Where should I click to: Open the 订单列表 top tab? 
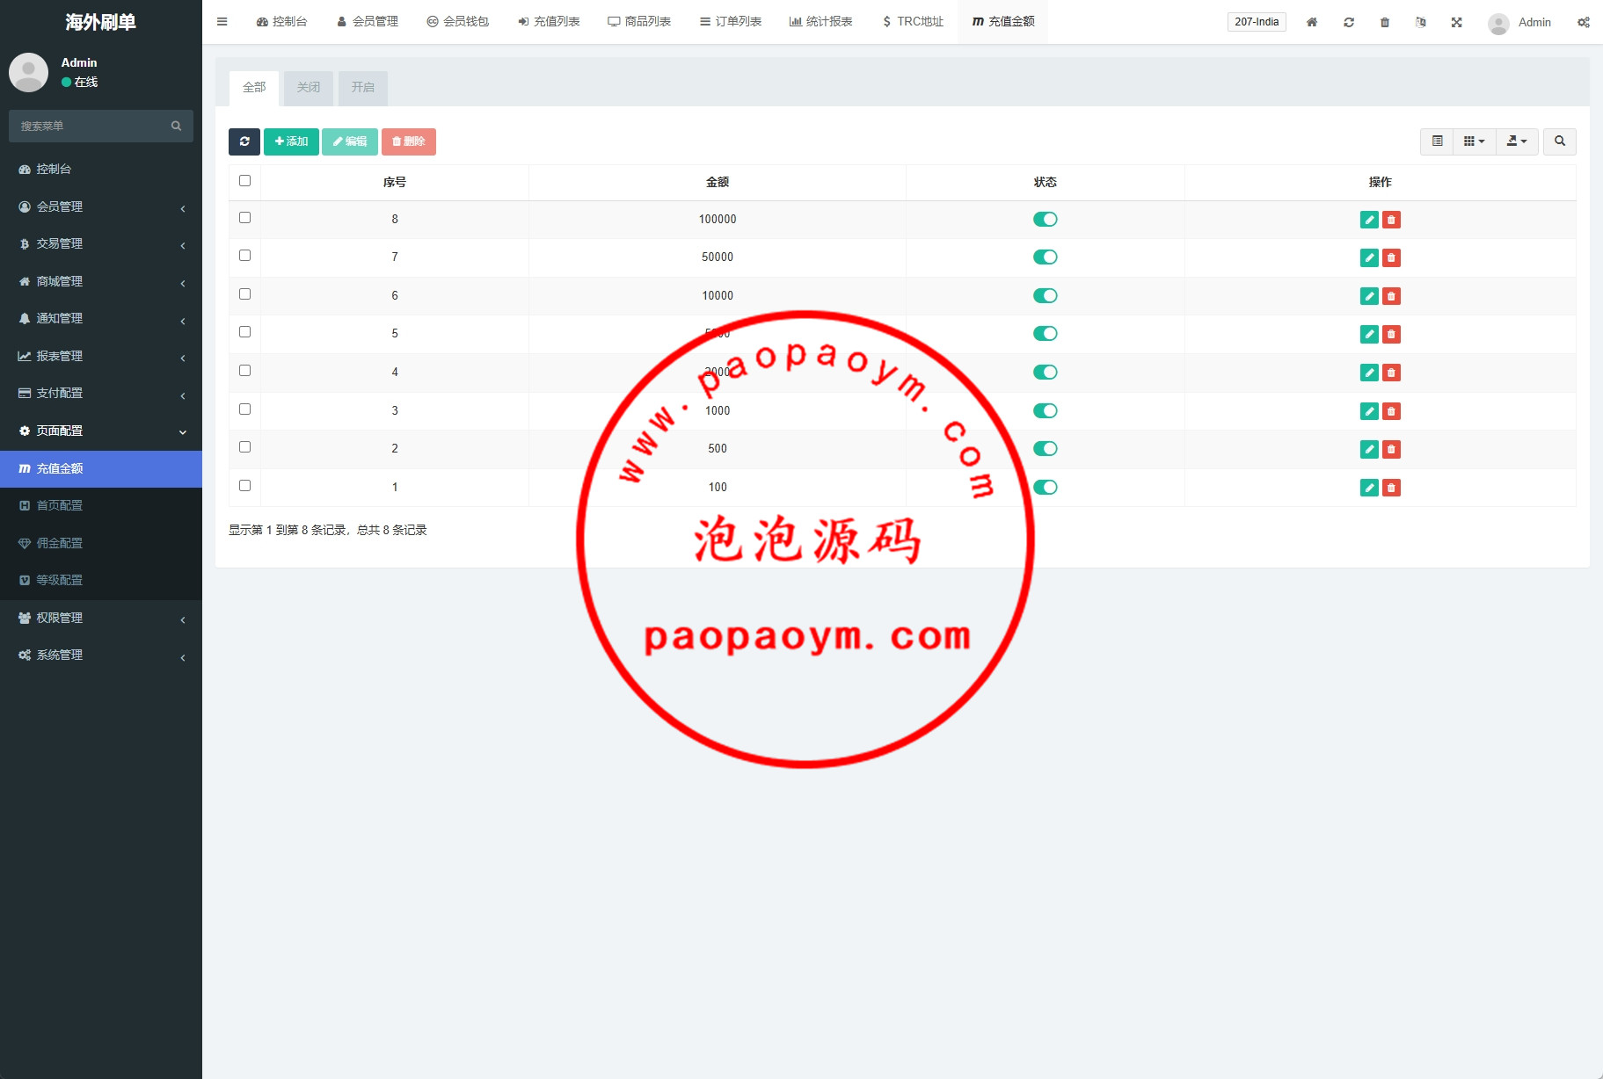(x=731, y=22)
